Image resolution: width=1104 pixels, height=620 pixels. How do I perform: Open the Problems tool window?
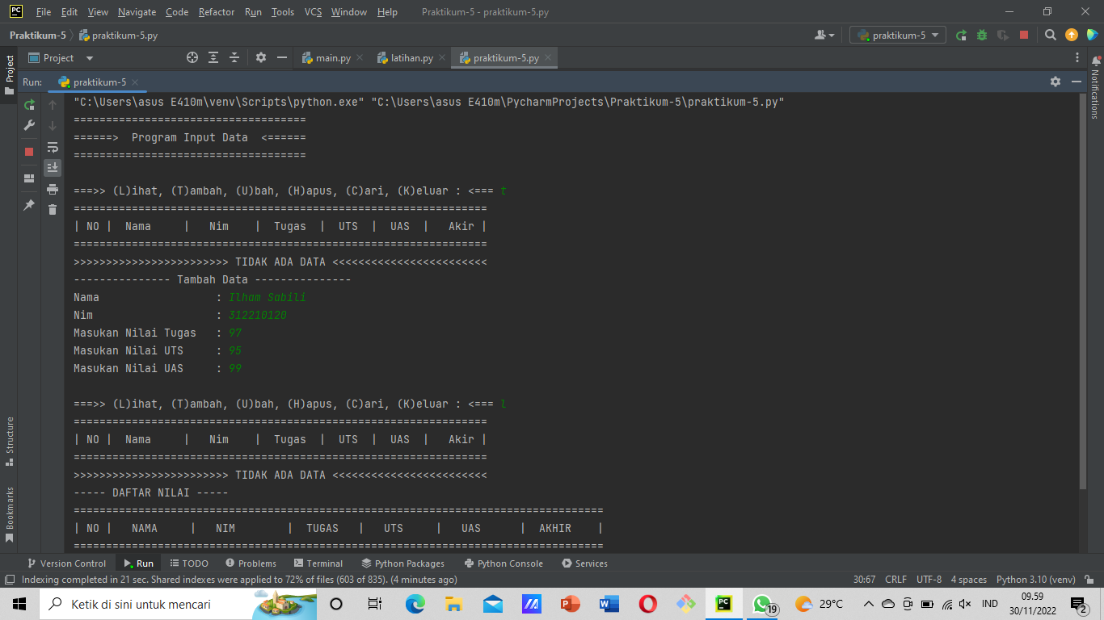(251, 563)
